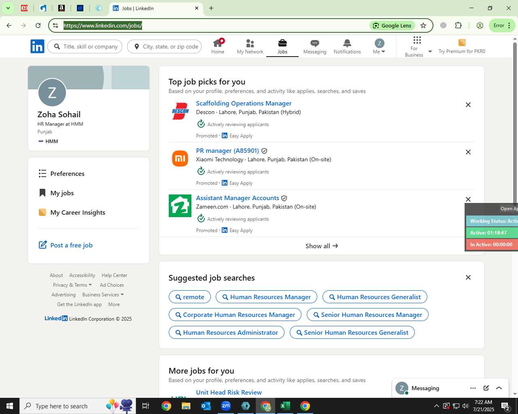Open Messaging navigation icon
This screenshot has height=414, width=518.
315,46
